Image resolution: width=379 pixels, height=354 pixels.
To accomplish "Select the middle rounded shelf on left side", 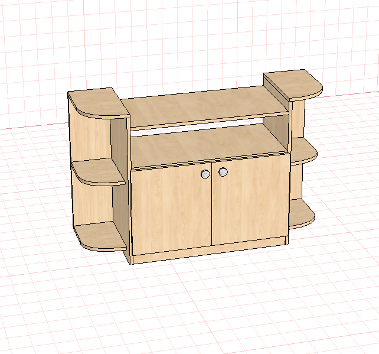I will 98,171.
